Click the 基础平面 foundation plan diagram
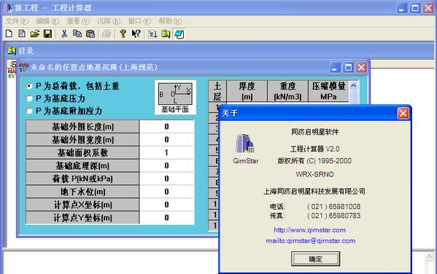This screenshot has height=274, width=437. pos(175,97)
